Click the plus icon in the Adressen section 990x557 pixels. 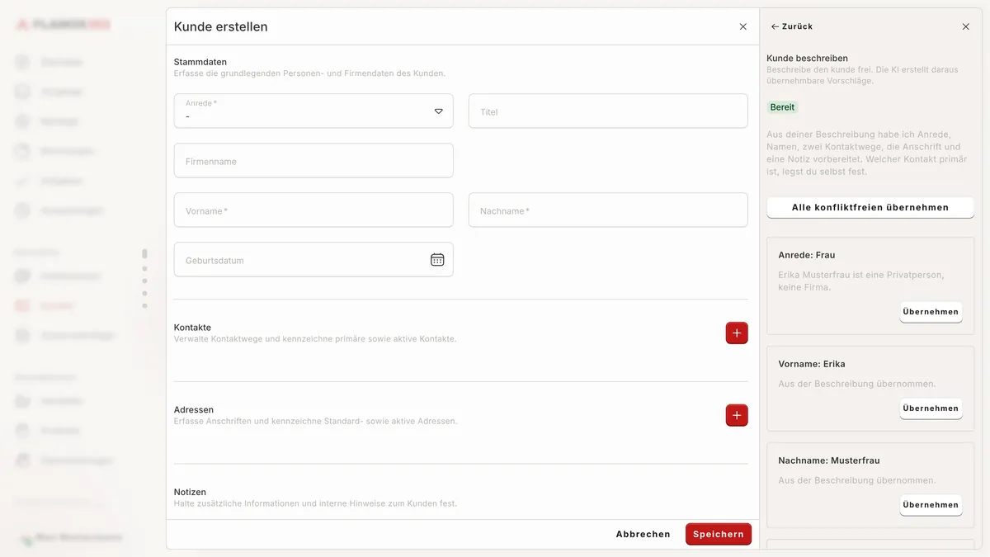point(737,415)
